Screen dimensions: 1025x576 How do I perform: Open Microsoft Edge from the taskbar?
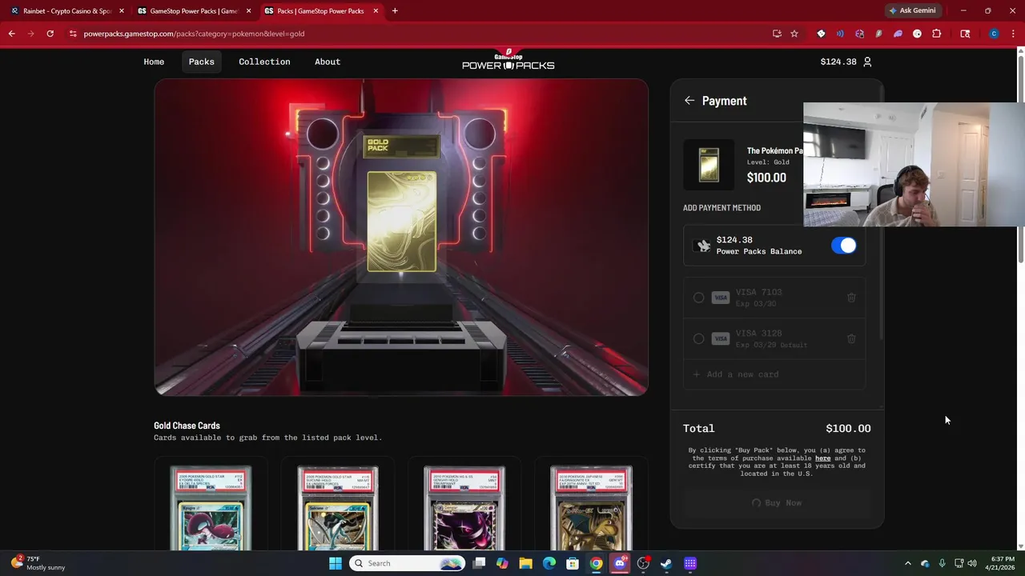click(549, 563)
